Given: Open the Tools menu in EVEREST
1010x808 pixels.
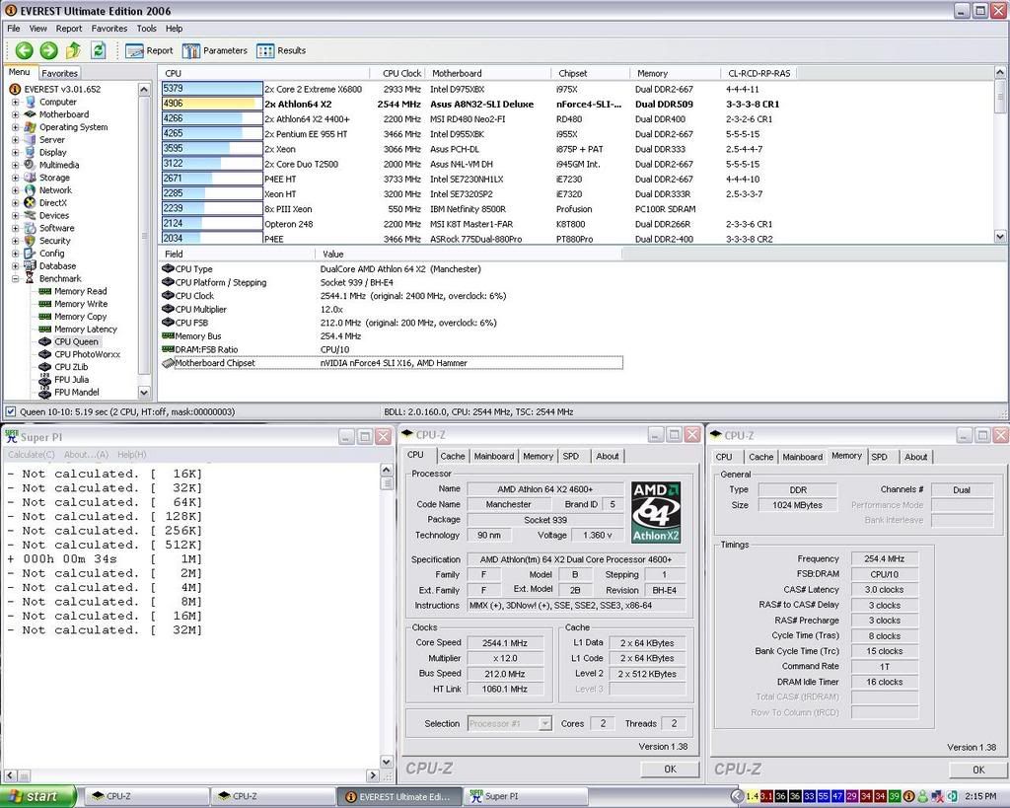Looking at the screenshot, I should point(146,29).
